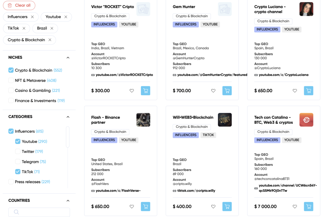Open the youtube.com/c/CryptoLuciana link
This screenshot has width=329, height=217.
283,75
